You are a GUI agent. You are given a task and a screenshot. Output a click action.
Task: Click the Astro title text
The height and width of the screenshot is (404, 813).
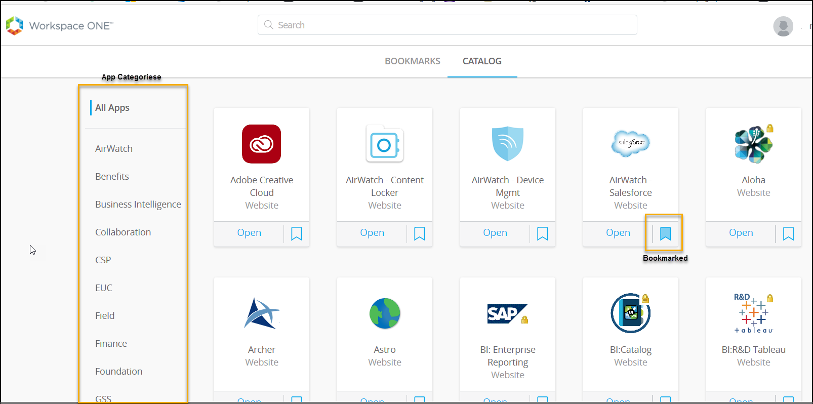click(385, 350)
